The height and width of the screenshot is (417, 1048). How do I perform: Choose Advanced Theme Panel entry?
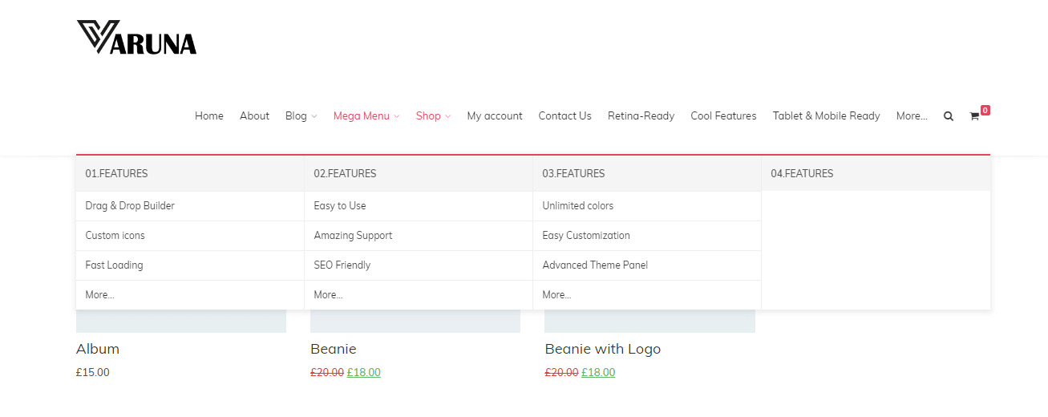595,265
